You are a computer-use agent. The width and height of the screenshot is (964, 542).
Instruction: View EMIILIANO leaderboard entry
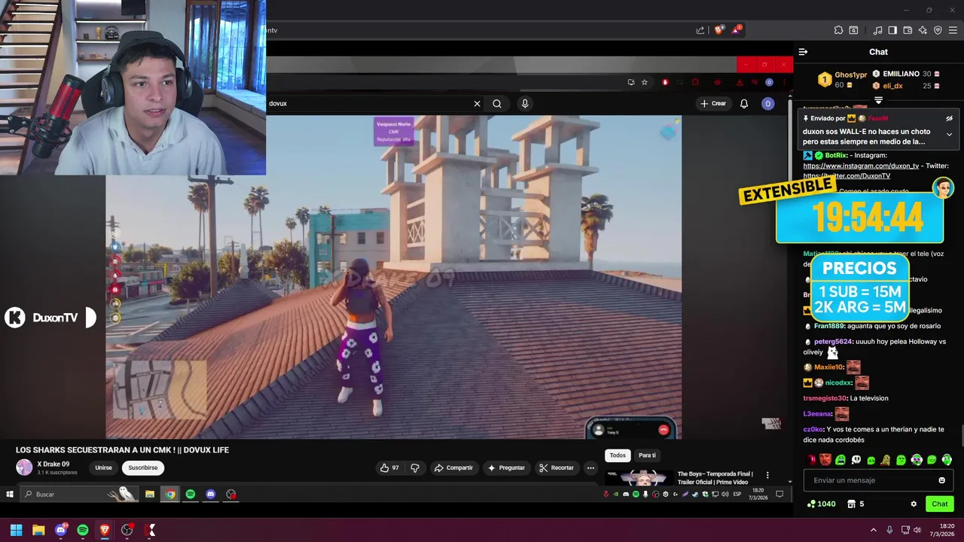(x=907, y=74)
